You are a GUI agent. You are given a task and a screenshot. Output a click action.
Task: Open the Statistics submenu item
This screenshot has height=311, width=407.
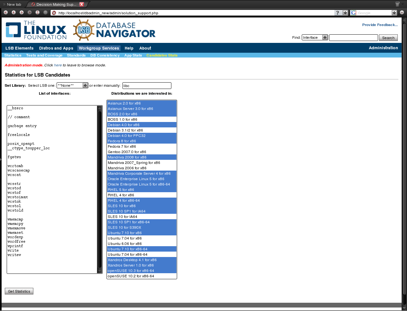13,55
